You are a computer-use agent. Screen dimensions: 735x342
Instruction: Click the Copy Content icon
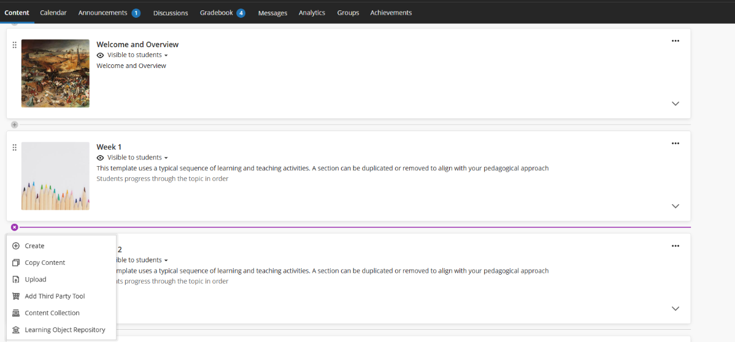coord(16,263)
